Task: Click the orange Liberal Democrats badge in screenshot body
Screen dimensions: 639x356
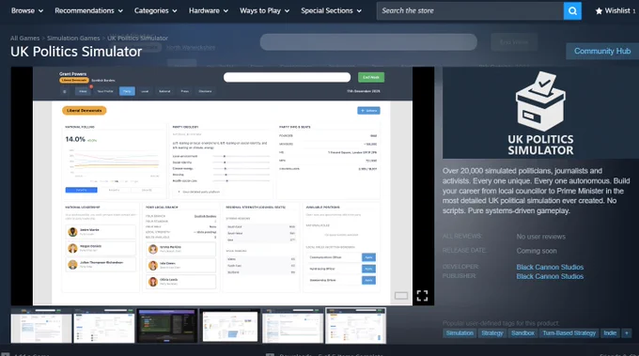Action: pyautogui.click(x=84, y=111)
